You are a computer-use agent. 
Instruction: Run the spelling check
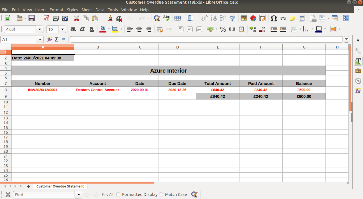click(166, 18)
